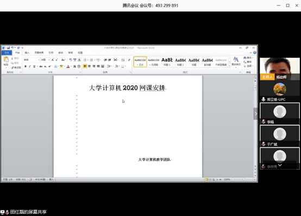
Task: Click the Align Right icon
Action: (94, 66)
